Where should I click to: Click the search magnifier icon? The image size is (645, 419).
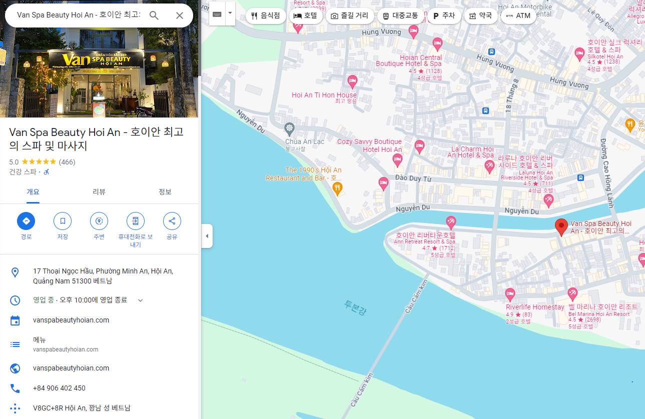tap(154, 15)
